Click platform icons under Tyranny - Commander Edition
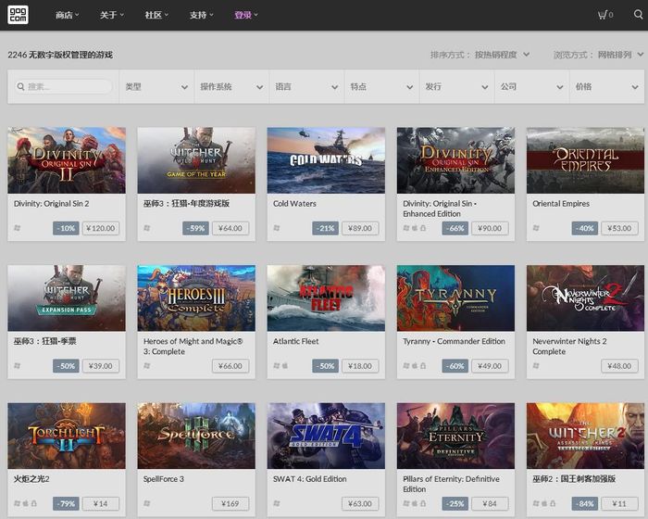This screenshot has width=648, height=519. [415, 366]
